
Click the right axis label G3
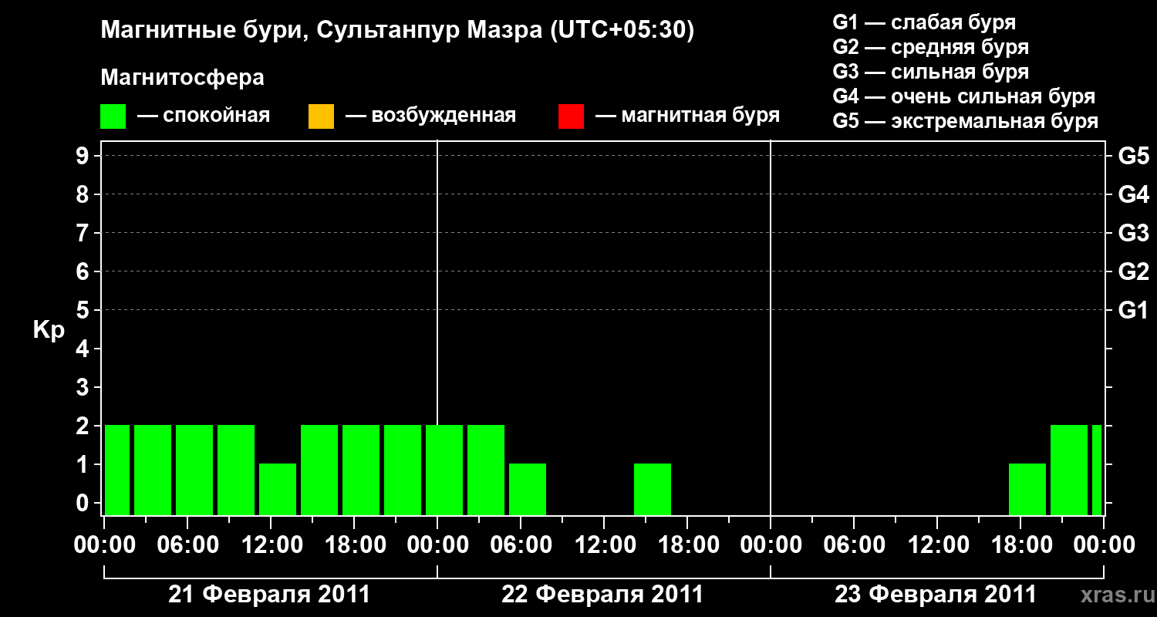[1134, 233]
